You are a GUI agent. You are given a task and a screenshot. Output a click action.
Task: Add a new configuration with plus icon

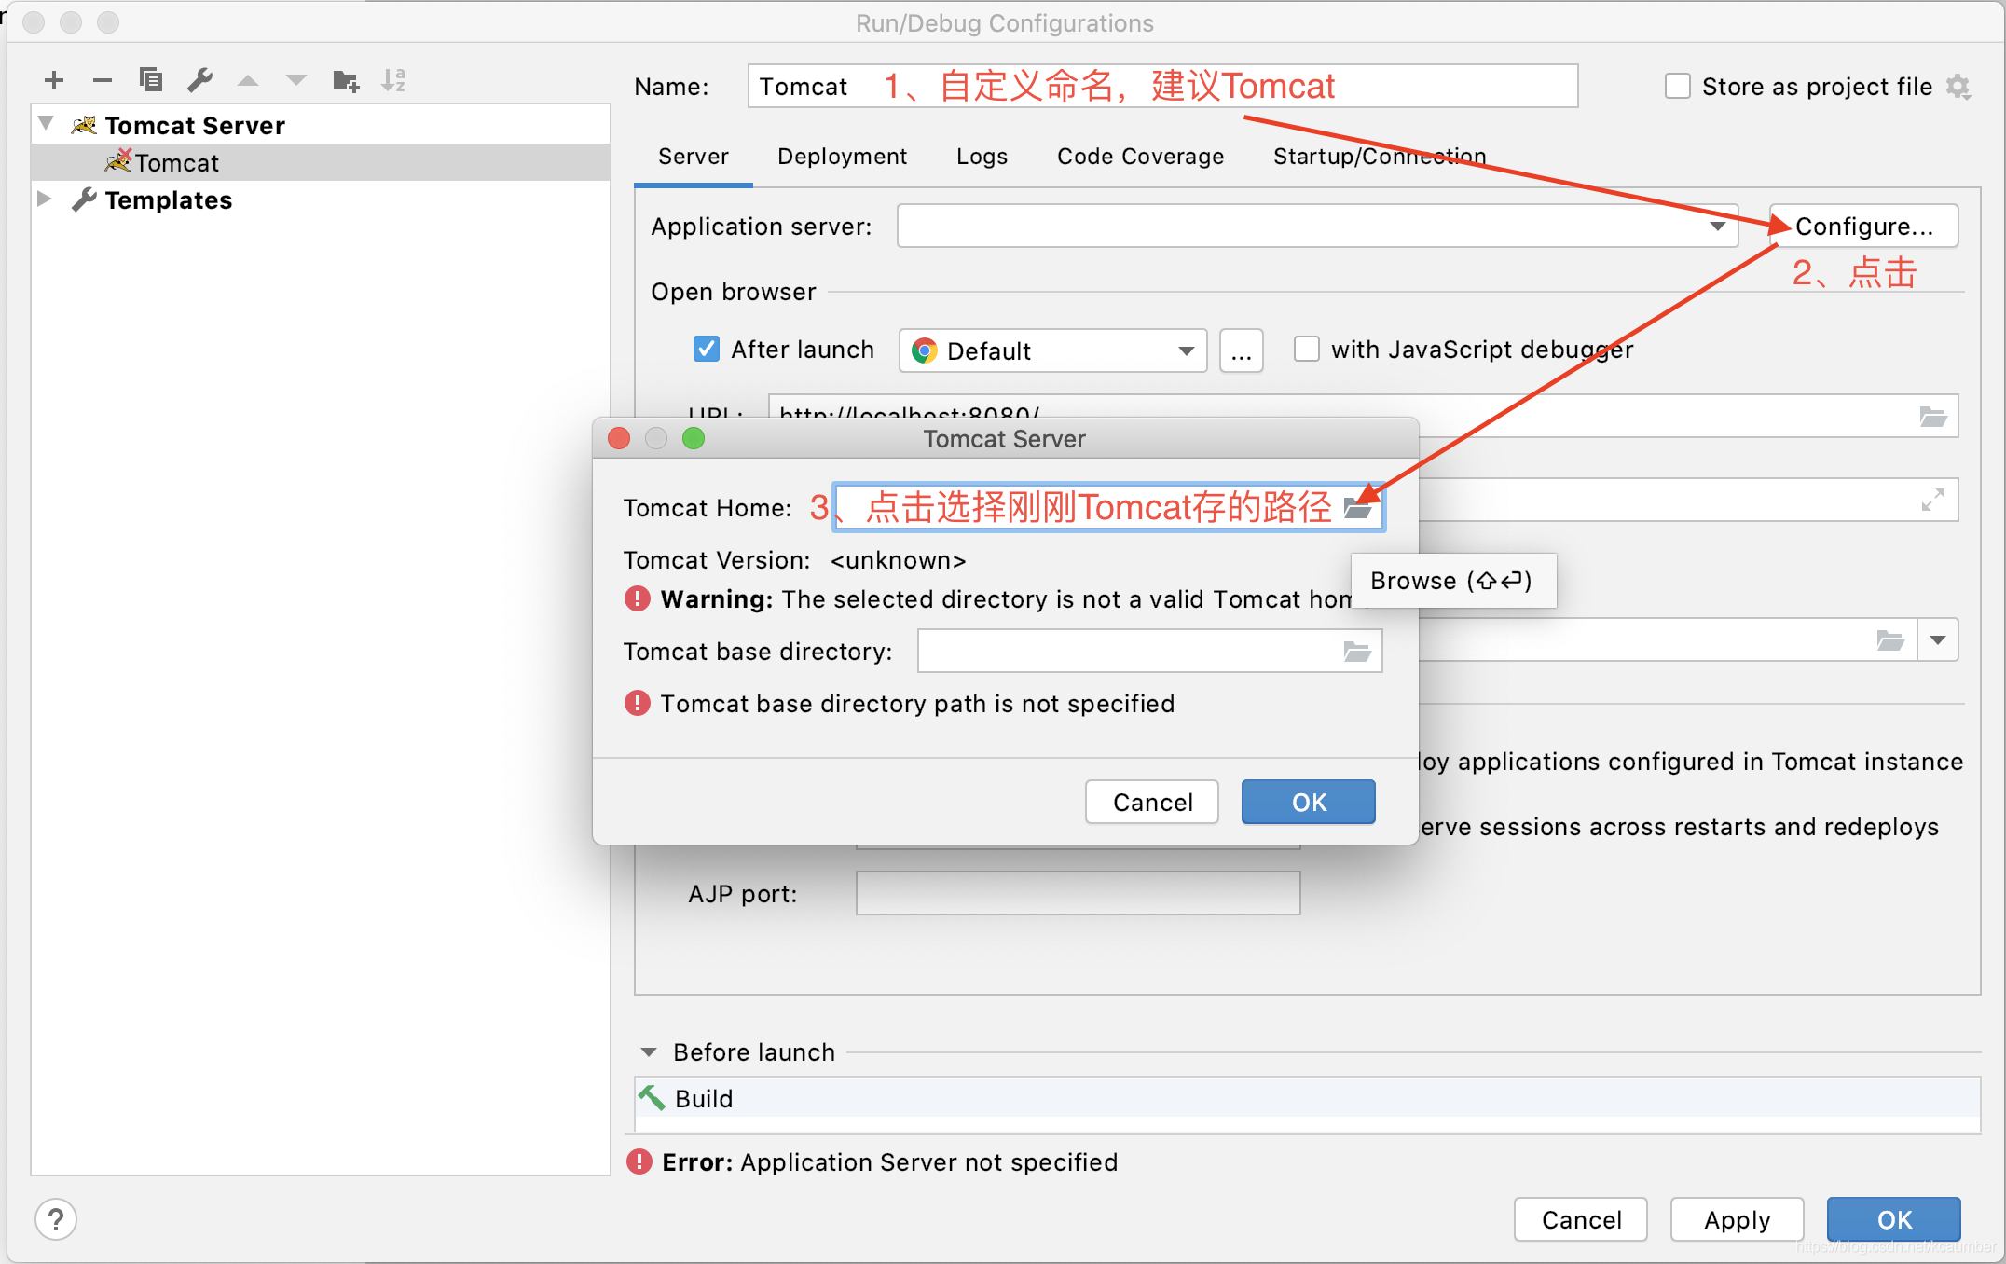point(54,80)
